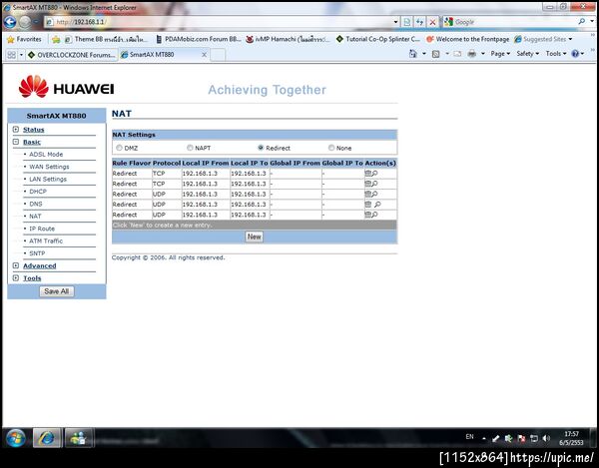Open the PDAMobiz.com Forum bookmark

pyautogui.click(x=199, y=39)
